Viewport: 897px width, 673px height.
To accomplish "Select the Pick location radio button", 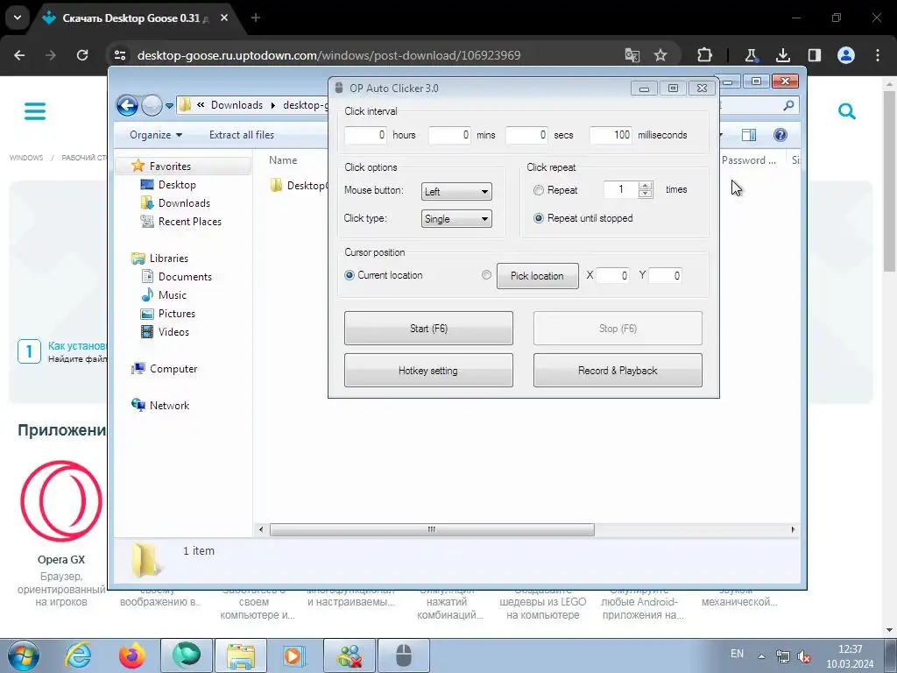I will tap(486, 275).
